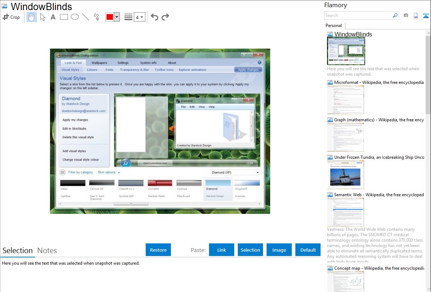Click the sidebar vertical scrollbar
Image resolution: width=431 pixels, height=292 pixels.
point(428,74)
